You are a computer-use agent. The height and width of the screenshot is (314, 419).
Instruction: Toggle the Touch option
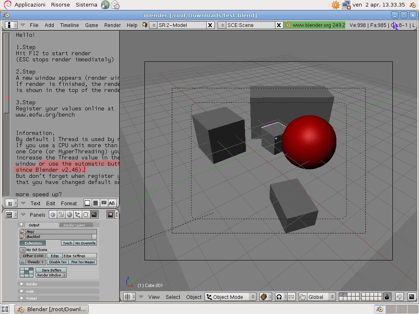[68, 243]
